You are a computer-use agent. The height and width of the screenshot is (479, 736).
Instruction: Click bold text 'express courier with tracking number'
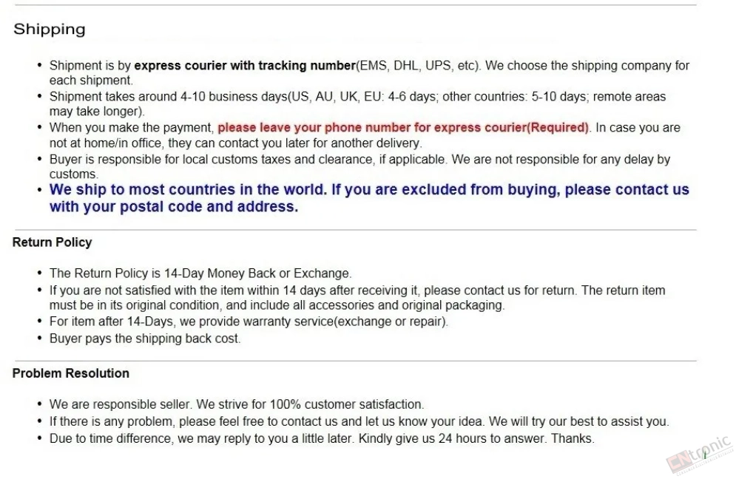[245, 66]
